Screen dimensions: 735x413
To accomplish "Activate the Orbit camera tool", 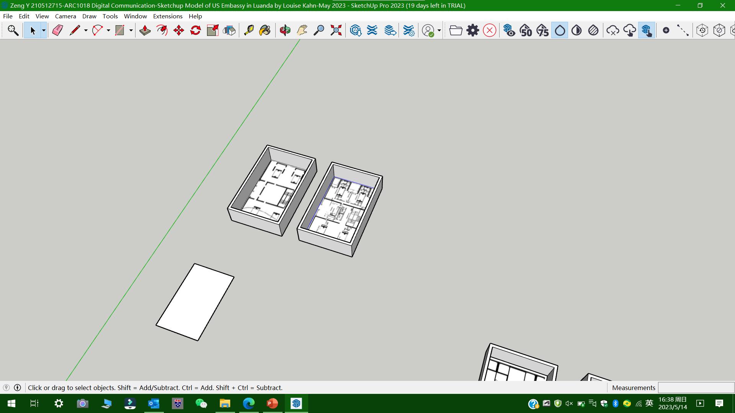I will 285,30.
